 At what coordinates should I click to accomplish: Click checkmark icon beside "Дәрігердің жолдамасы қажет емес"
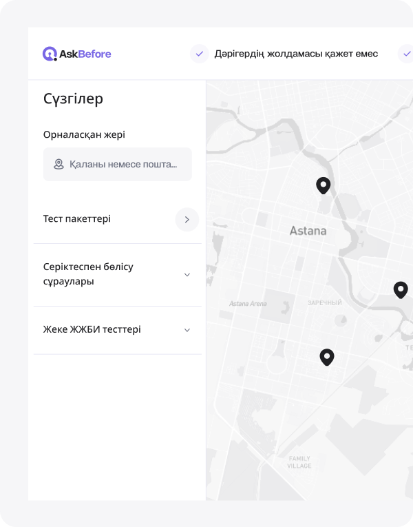tap(199, 54)
